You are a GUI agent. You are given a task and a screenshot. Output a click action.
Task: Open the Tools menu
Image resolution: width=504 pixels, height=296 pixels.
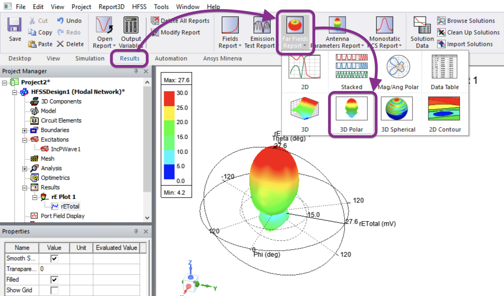(161, 7)
